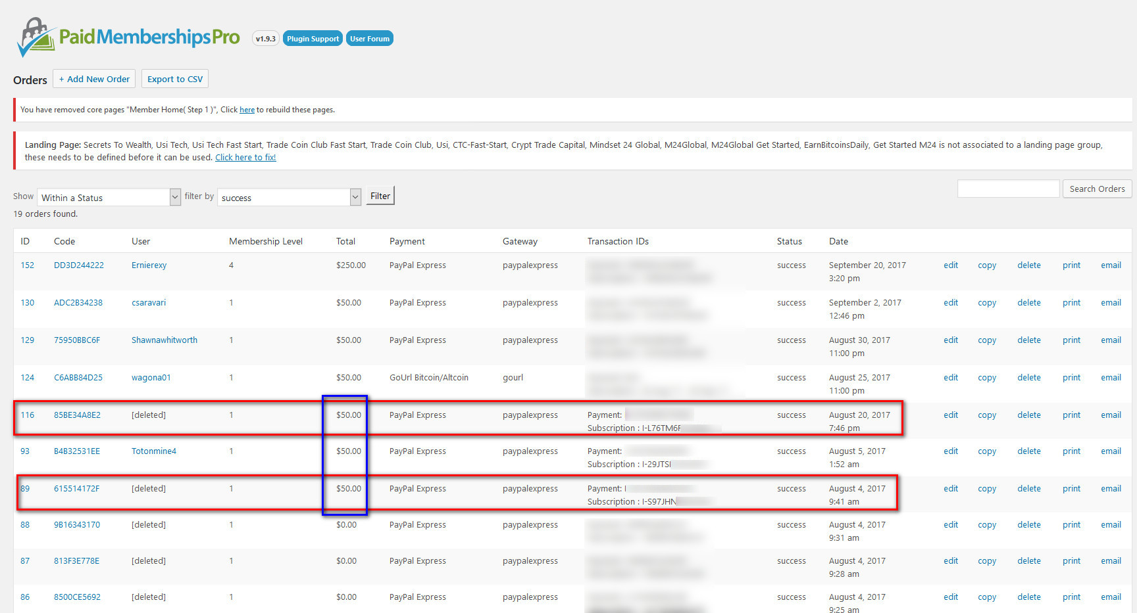Click the Filter button
Viewport: 1137px width, 613px height.
pos(380,196)
